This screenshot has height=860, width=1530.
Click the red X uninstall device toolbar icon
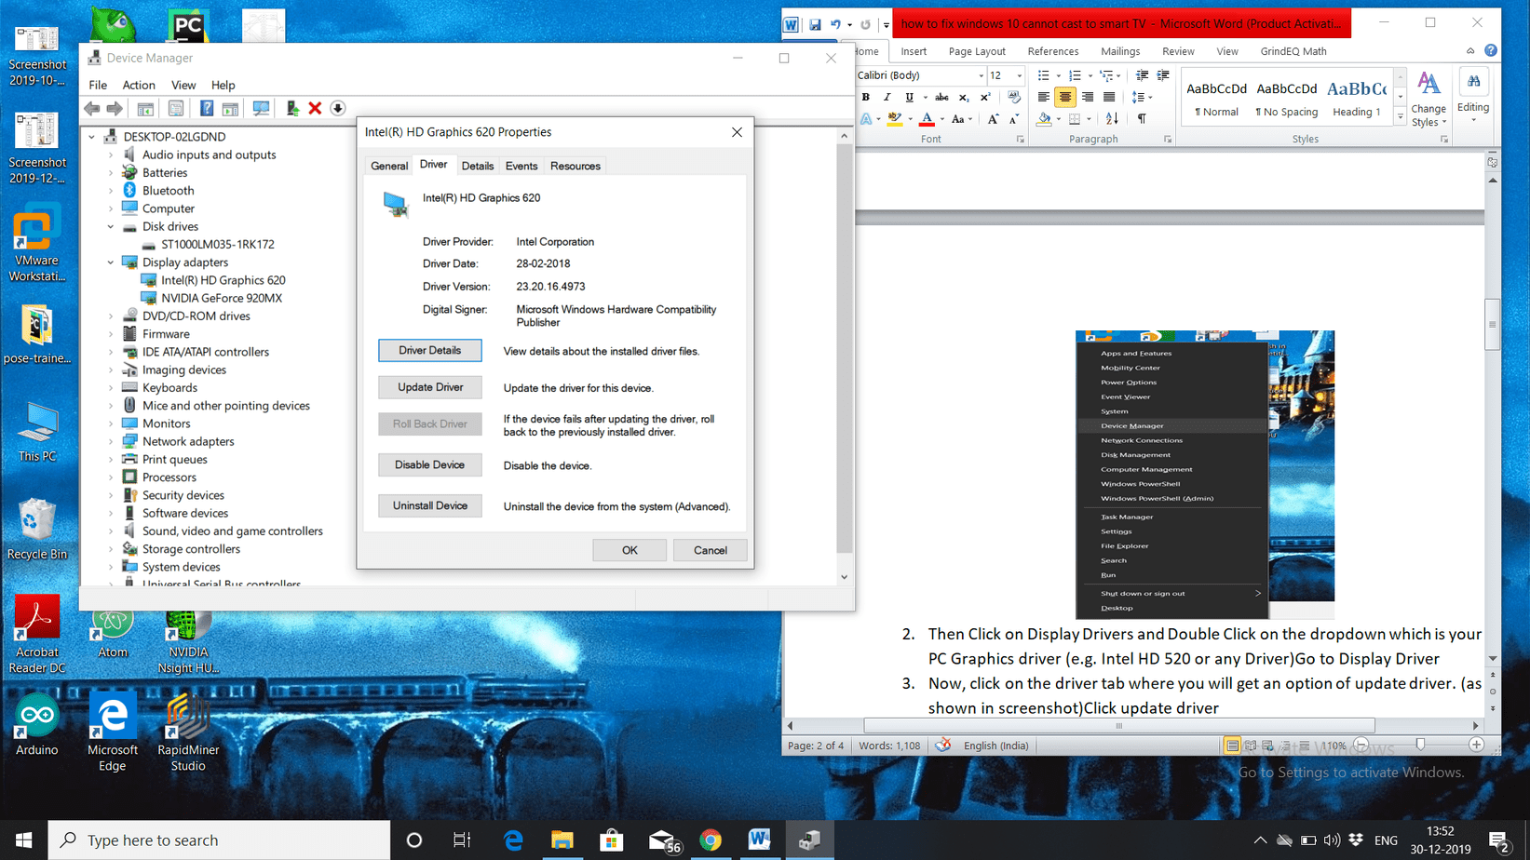[x=315, y=109]
